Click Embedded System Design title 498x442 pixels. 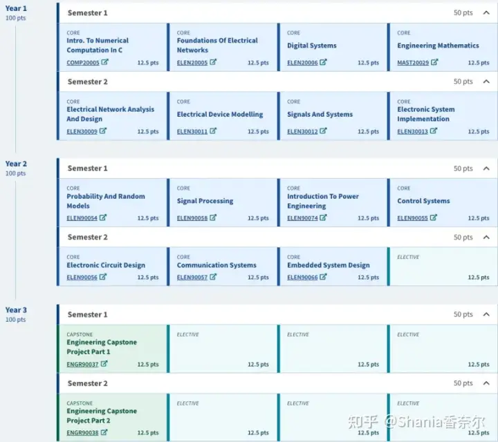[329, 265]
